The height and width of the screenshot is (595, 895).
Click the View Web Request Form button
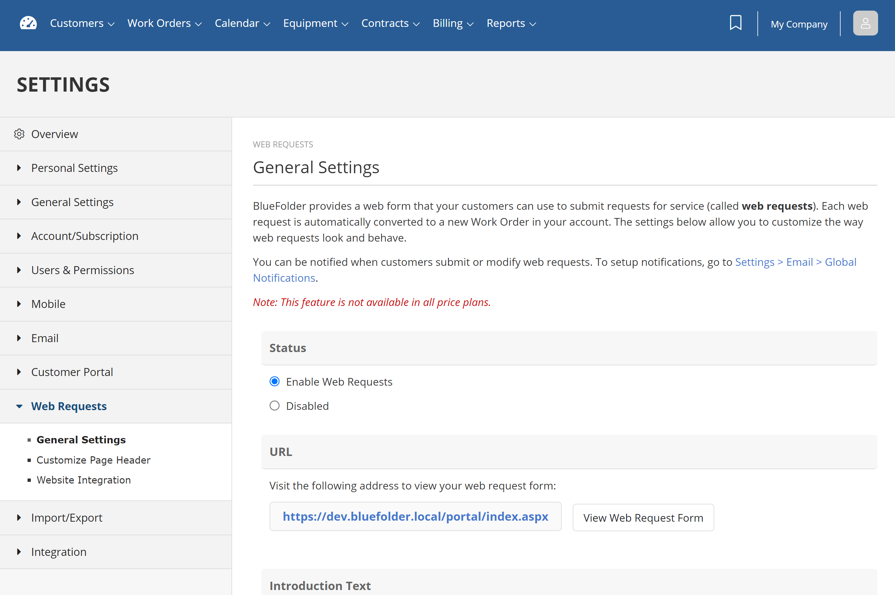click(x=643, y=517)
